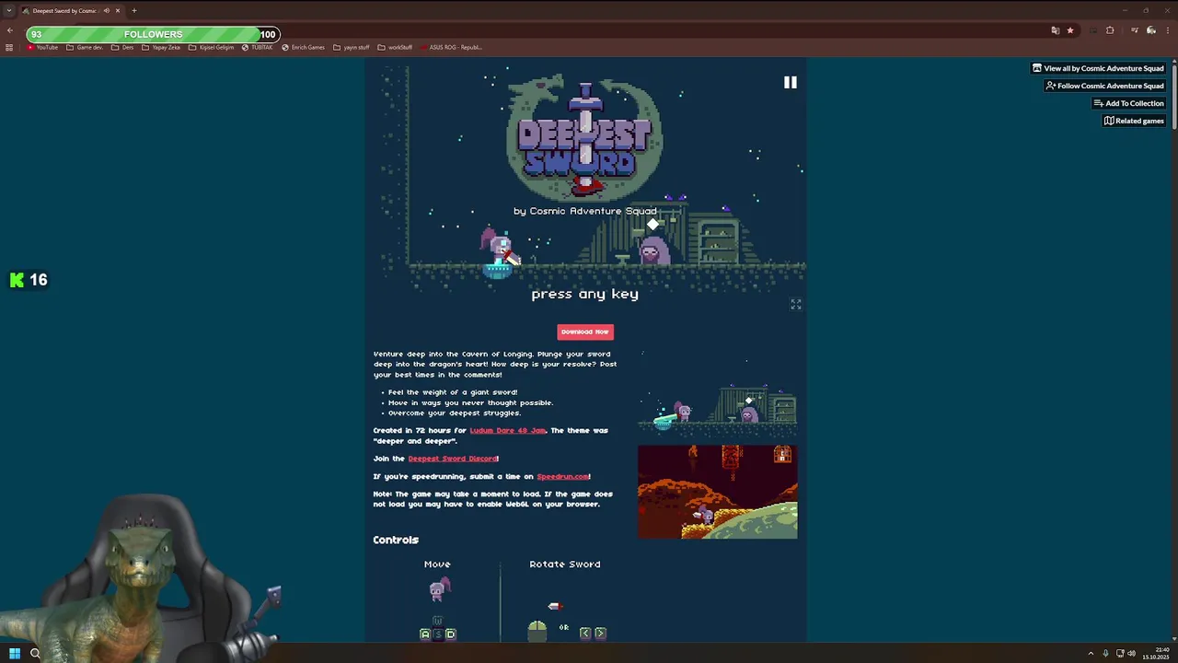Open the Speedrun.com link
Image resolution: width=1178 pixels, height=663 pixels.
click(562, 477)
